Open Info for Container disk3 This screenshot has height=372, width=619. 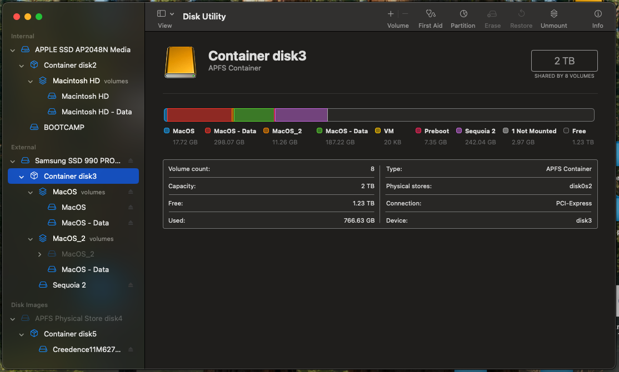click(x=597, y=17)
